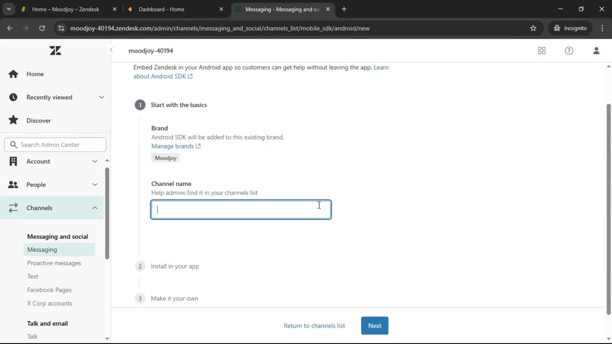Collapse the Channels menu
The width and height of the screenshot is (612, 344).
point(95,208)
